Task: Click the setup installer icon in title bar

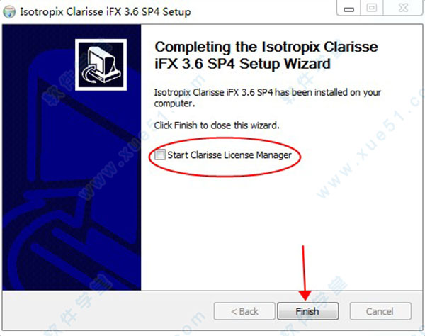Action: 9,12
